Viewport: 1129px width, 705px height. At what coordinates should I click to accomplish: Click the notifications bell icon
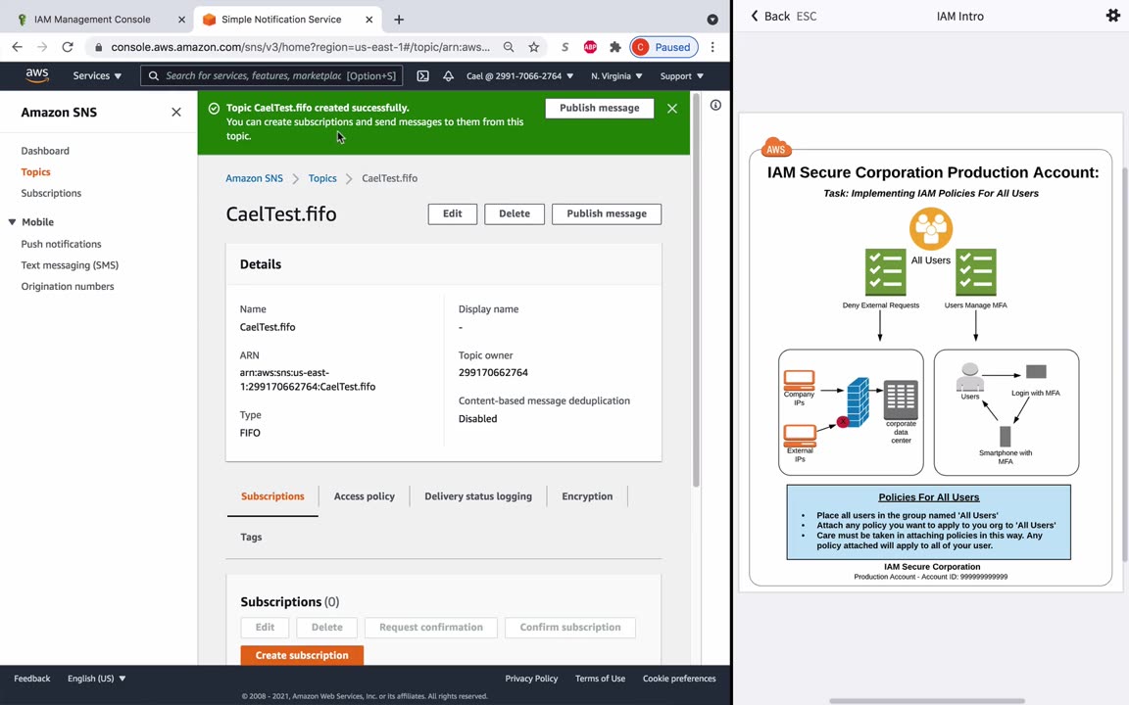click(448, 76)
